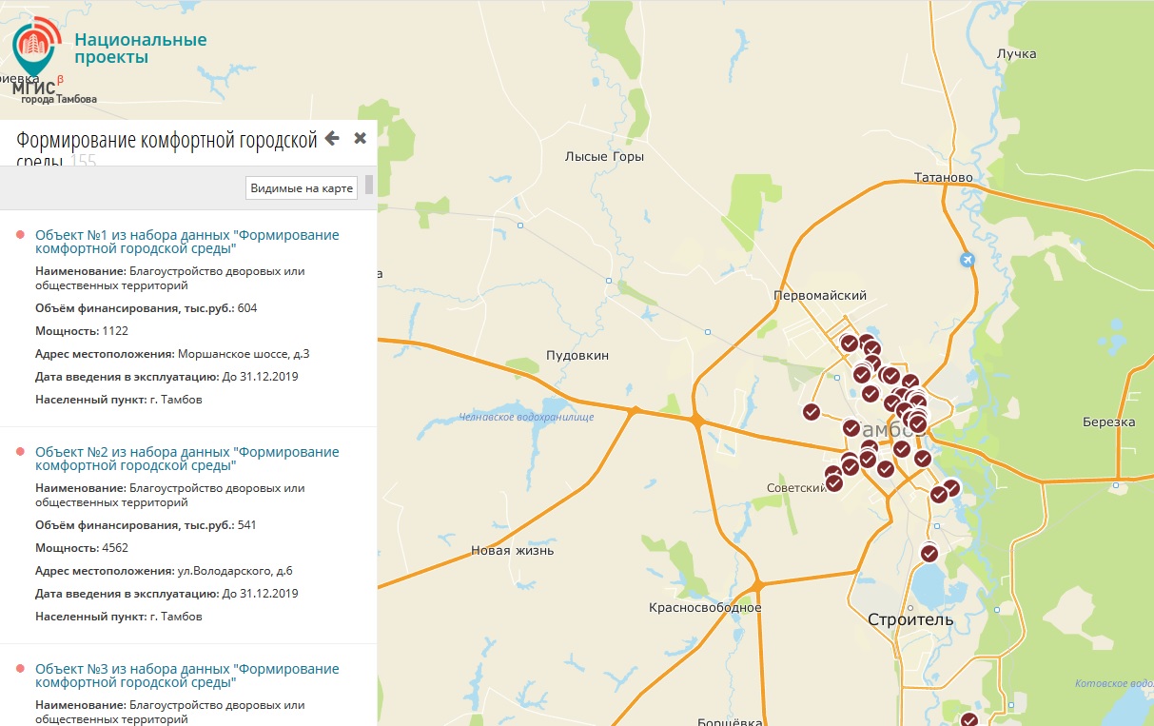The height and width of the screenshot is (726, 1154).
Task: Click the address ул.Володарского, д.6
Action: (x=235, y=571)
